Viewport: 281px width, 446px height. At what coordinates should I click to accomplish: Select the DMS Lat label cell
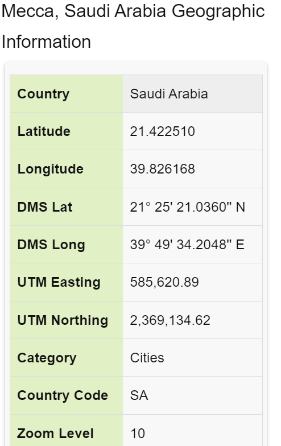(x=67, y=207)
